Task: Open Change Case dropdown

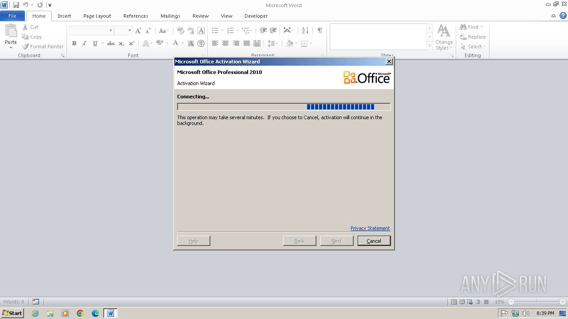Action: pos(163,31)
